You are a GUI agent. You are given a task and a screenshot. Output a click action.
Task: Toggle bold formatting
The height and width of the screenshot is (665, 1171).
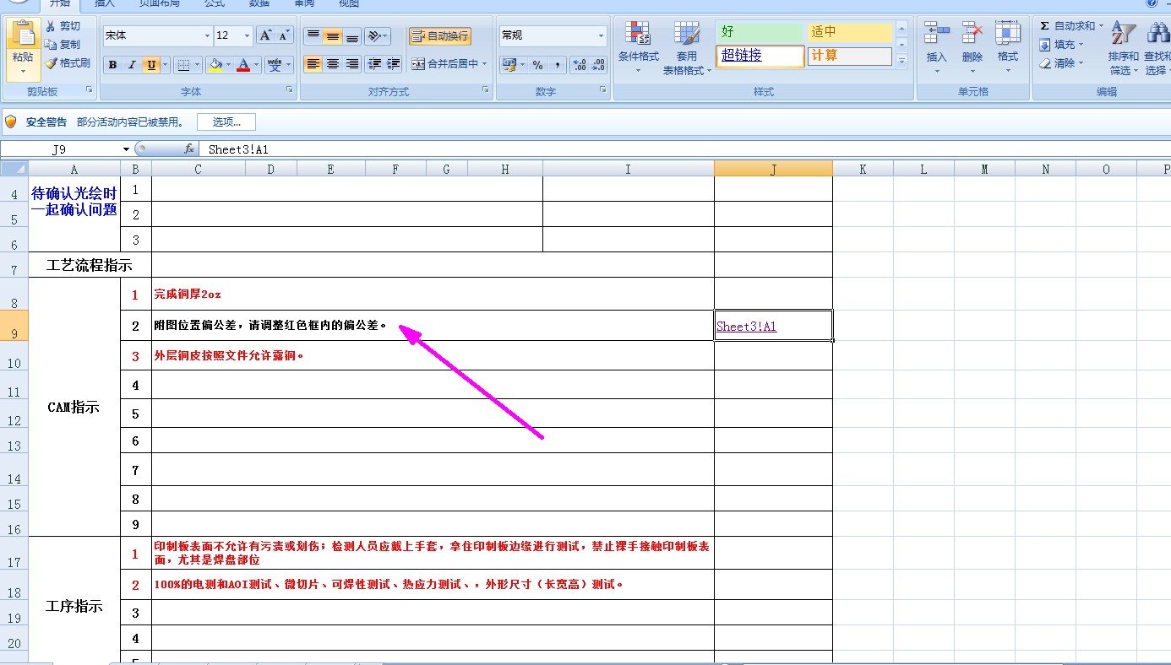[x=112, y=65]
